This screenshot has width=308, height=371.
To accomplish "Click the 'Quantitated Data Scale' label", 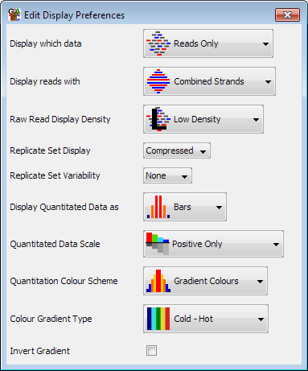I will point(55,244).
